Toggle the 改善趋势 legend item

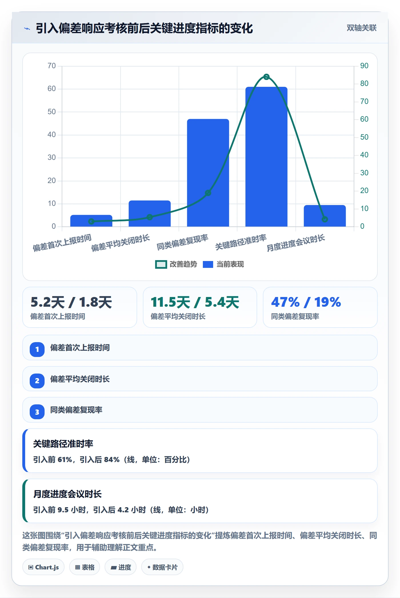click(176, 264)
